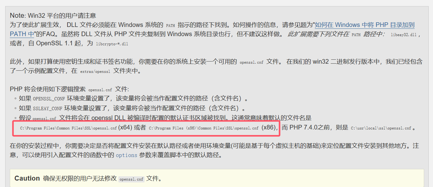Click the libcrypto-*.dll filename text
The image size is (433, 187).
(x=112, y=44)
